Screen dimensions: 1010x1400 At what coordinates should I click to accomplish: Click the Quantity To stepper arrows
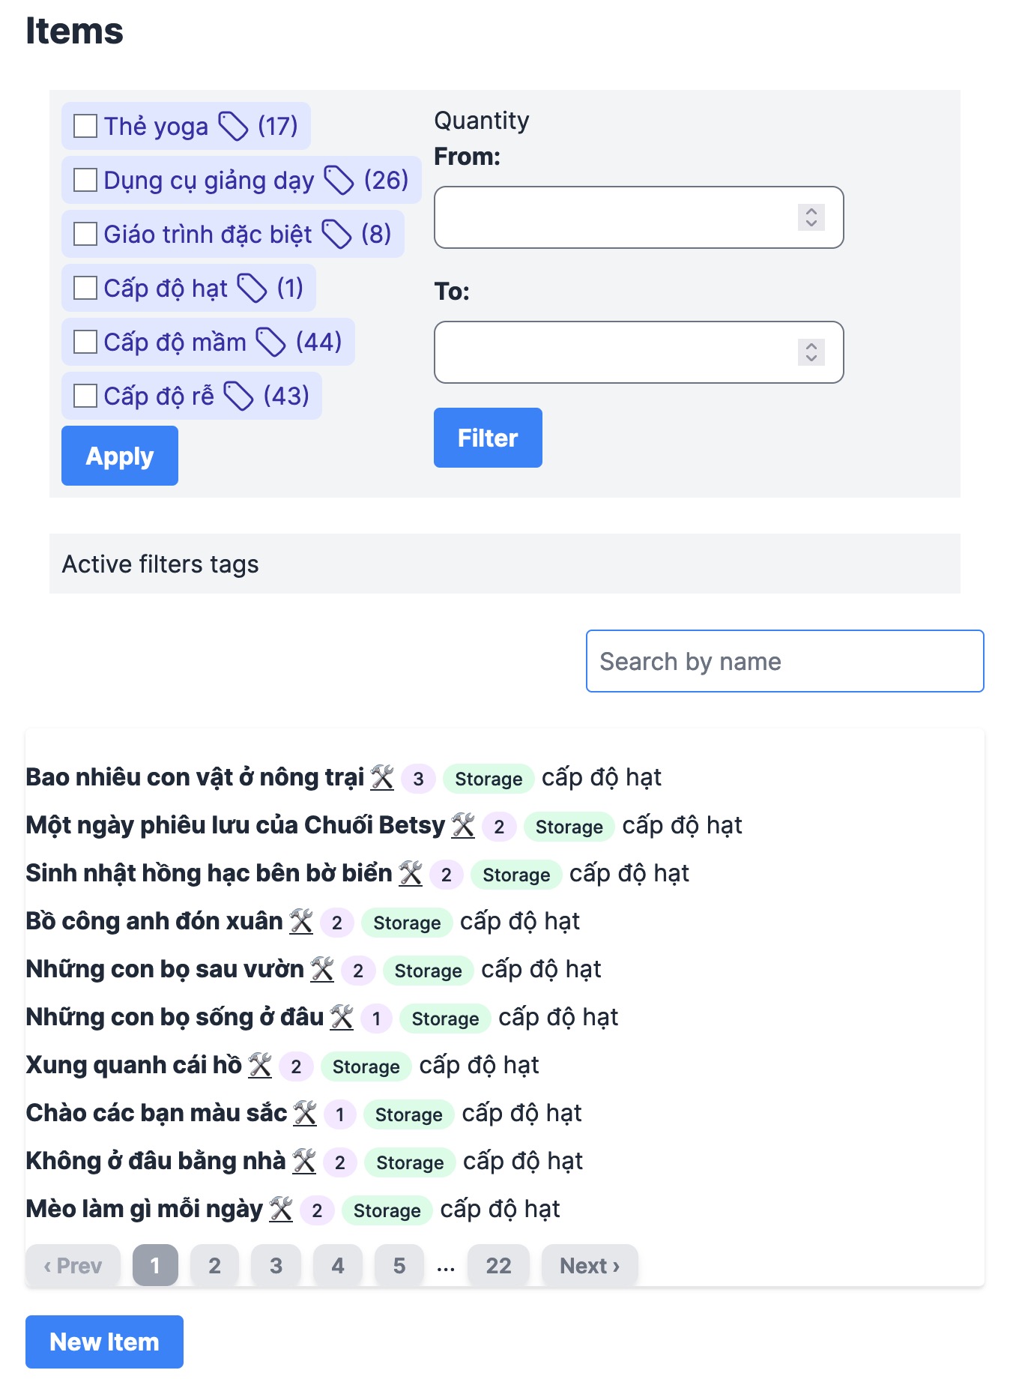point(811,352)
